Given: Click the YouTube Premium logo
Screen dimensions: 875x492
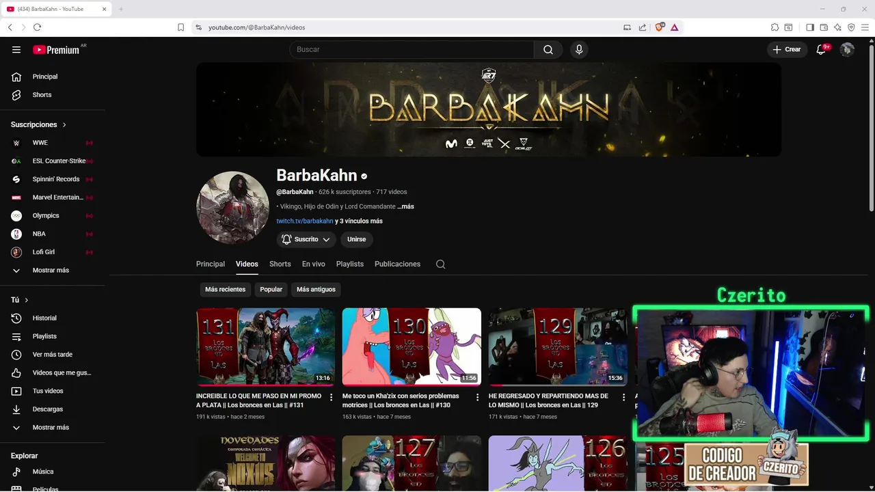Looking at the screenshot, I should click(x=57, y=50).
